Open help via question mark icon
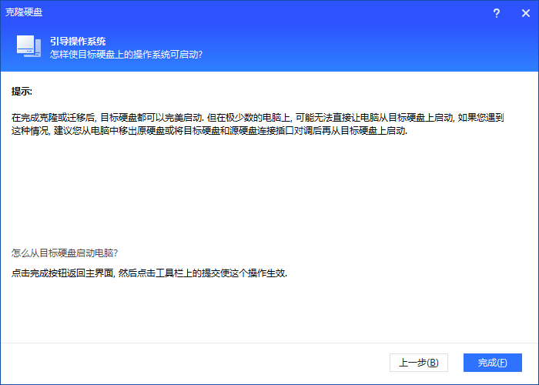 click(x=497, y=13)
